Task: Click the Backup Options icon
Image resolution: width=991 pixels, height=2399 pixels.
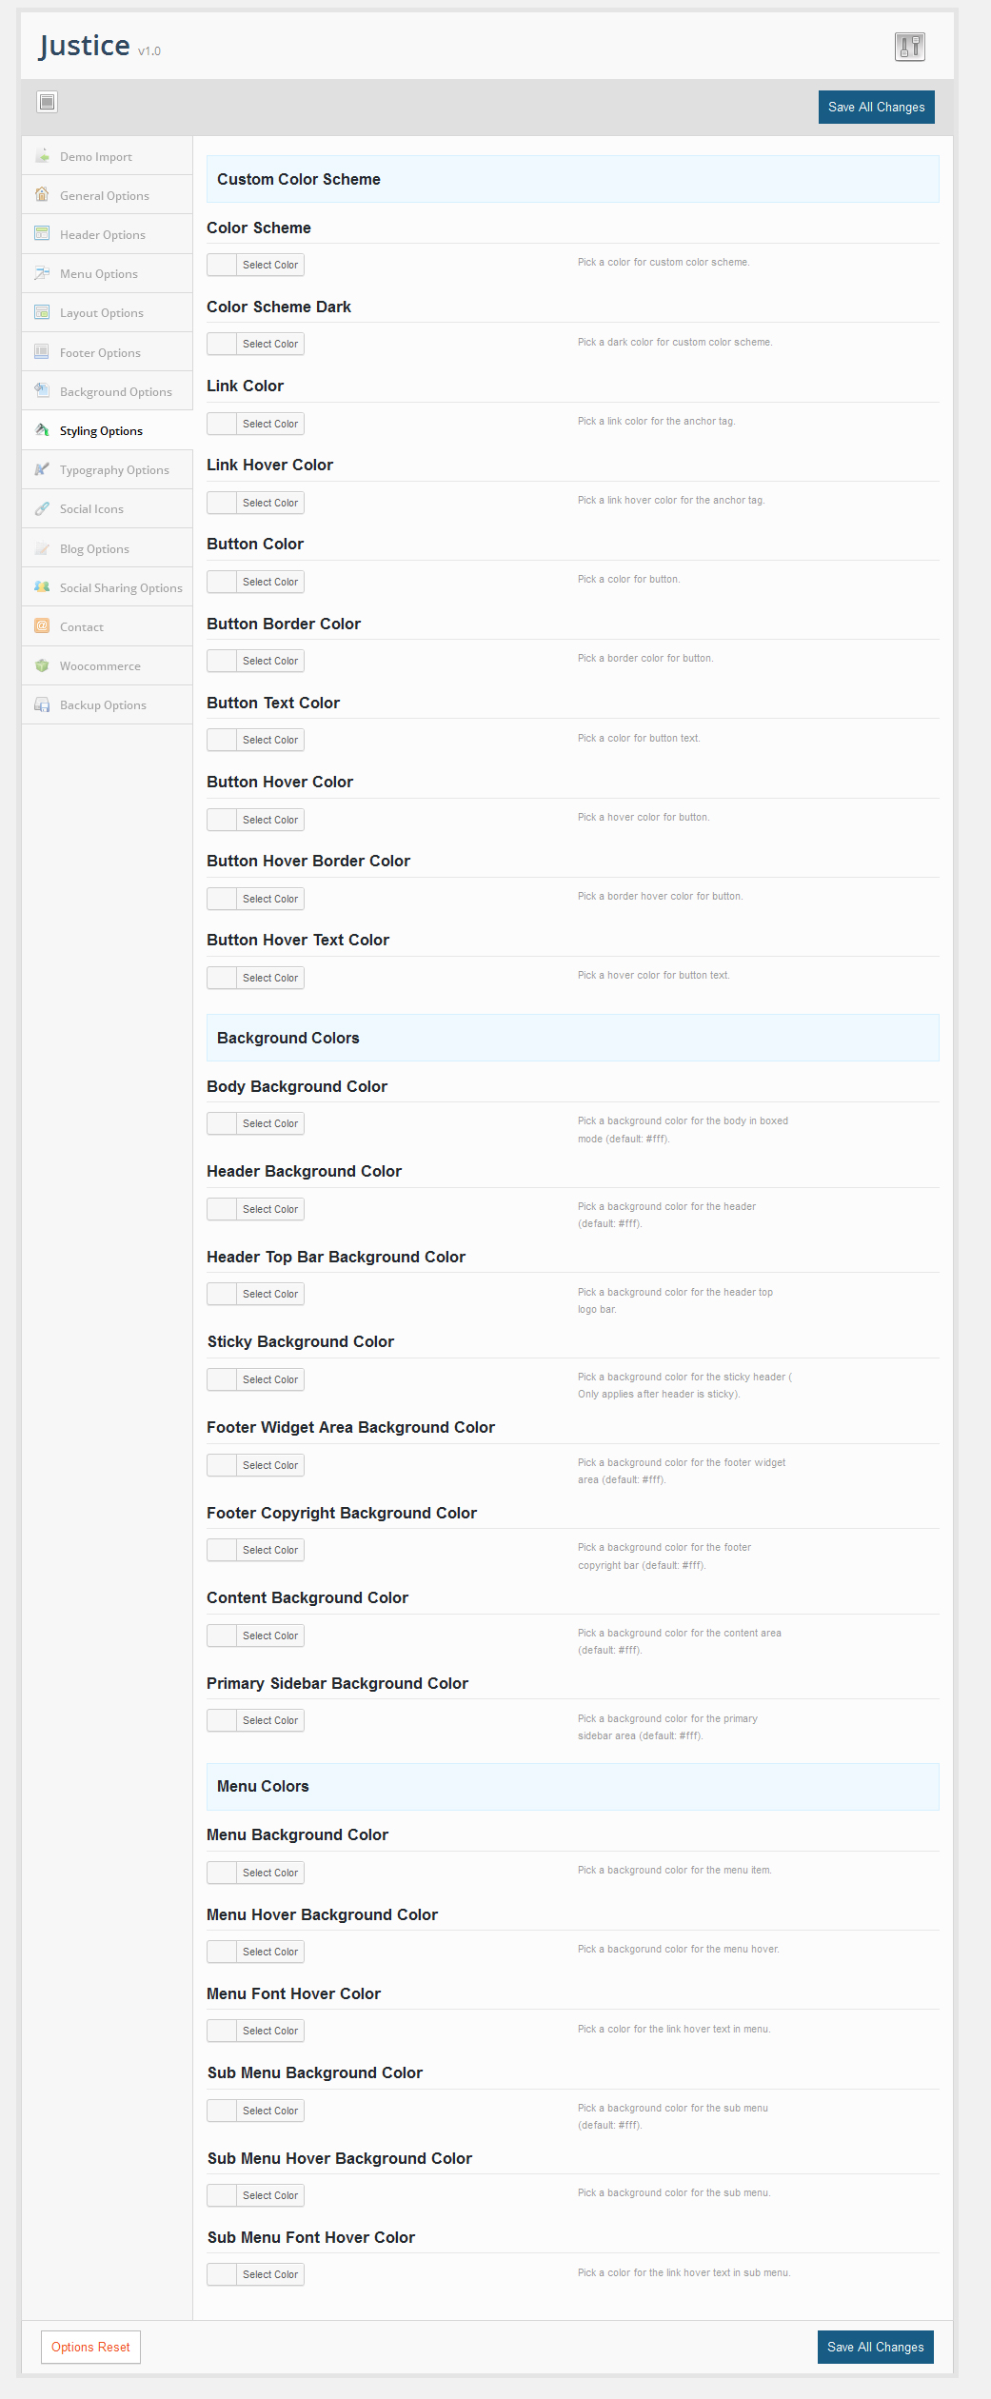Action: [42, 704]
